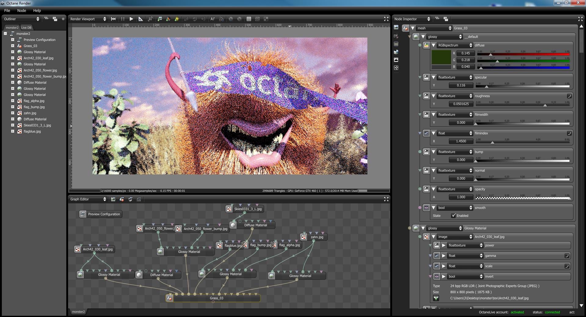Toggle the smooth Enabled checkbox

pos(453,216)
